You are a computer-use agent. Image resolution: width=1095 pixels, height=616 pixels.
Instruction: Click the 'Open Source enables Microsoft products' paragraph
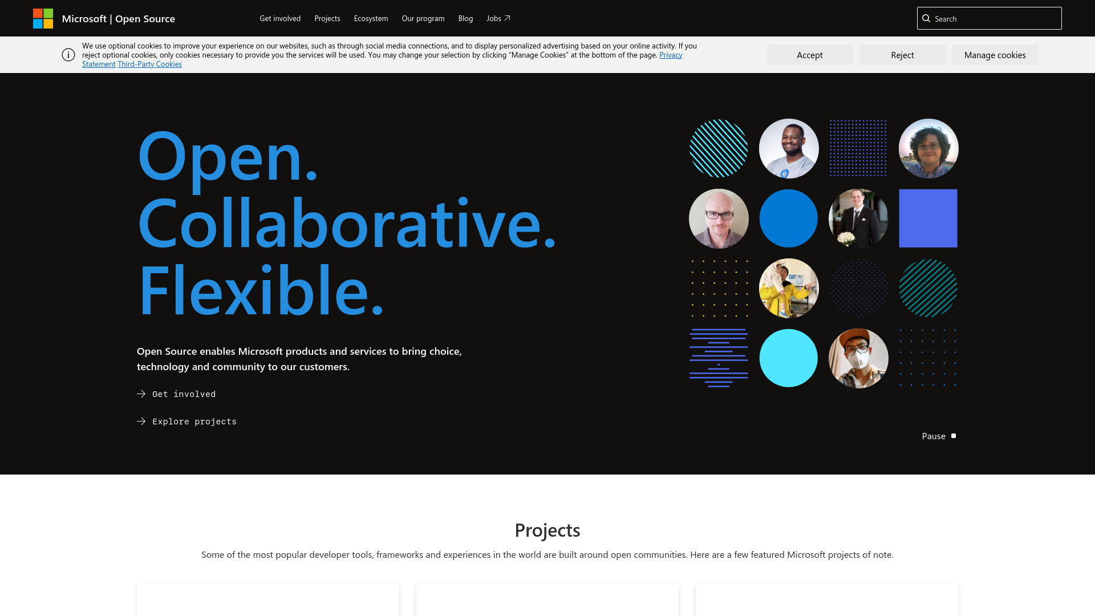pos(299,359)
